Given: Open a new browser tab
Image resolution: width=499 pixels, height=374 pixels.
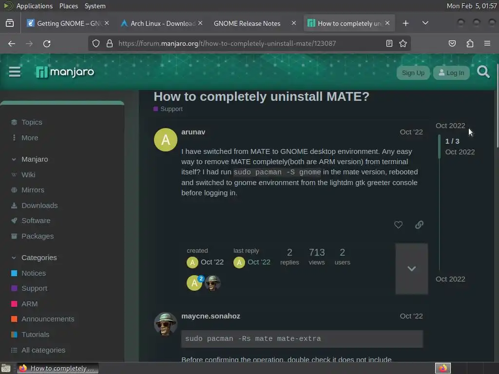Looking at the screenshot, I should click(405, 23).
